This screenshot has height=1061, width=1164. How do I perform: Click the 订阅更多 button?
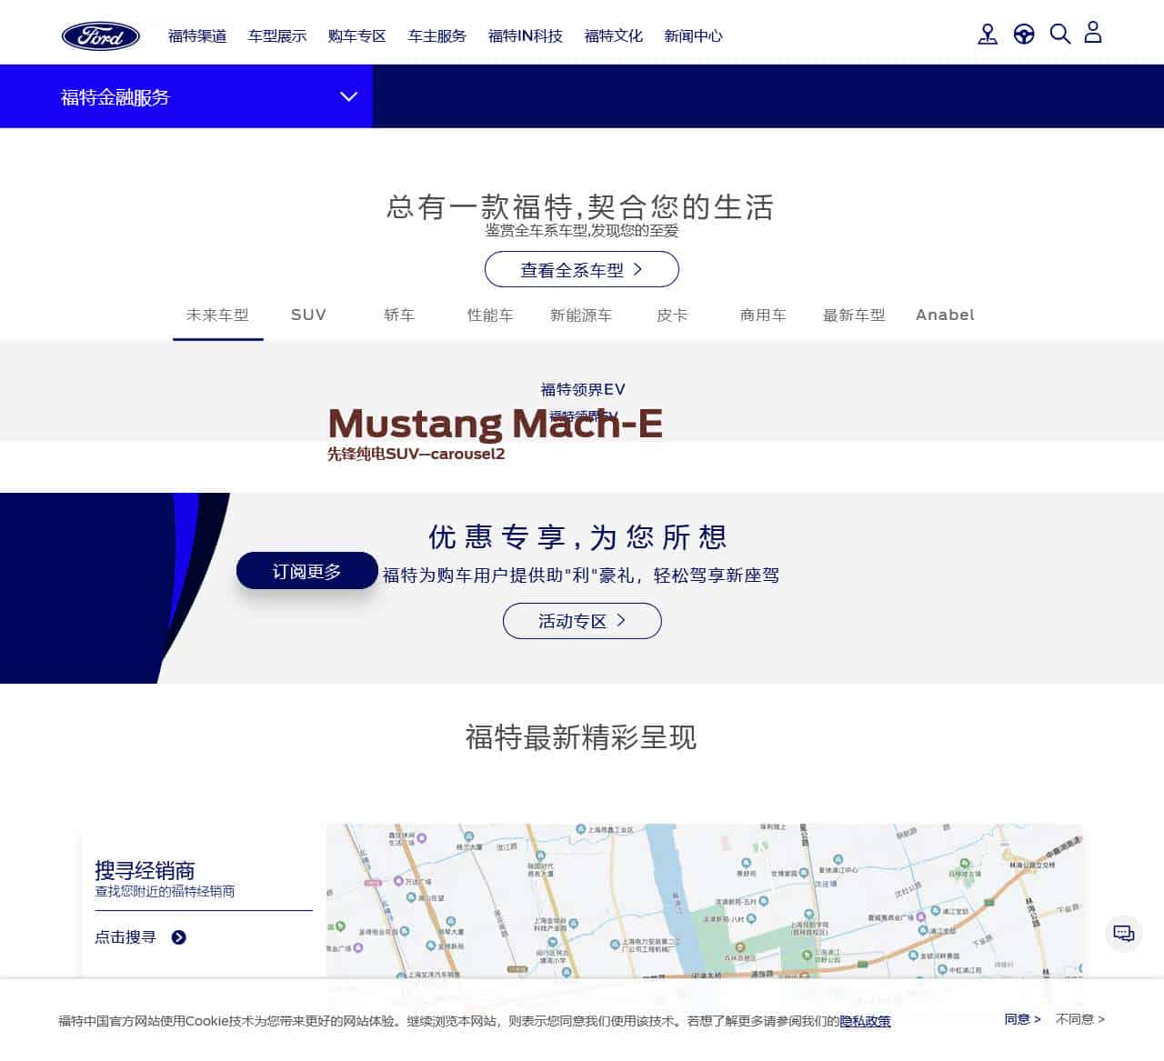307,571
